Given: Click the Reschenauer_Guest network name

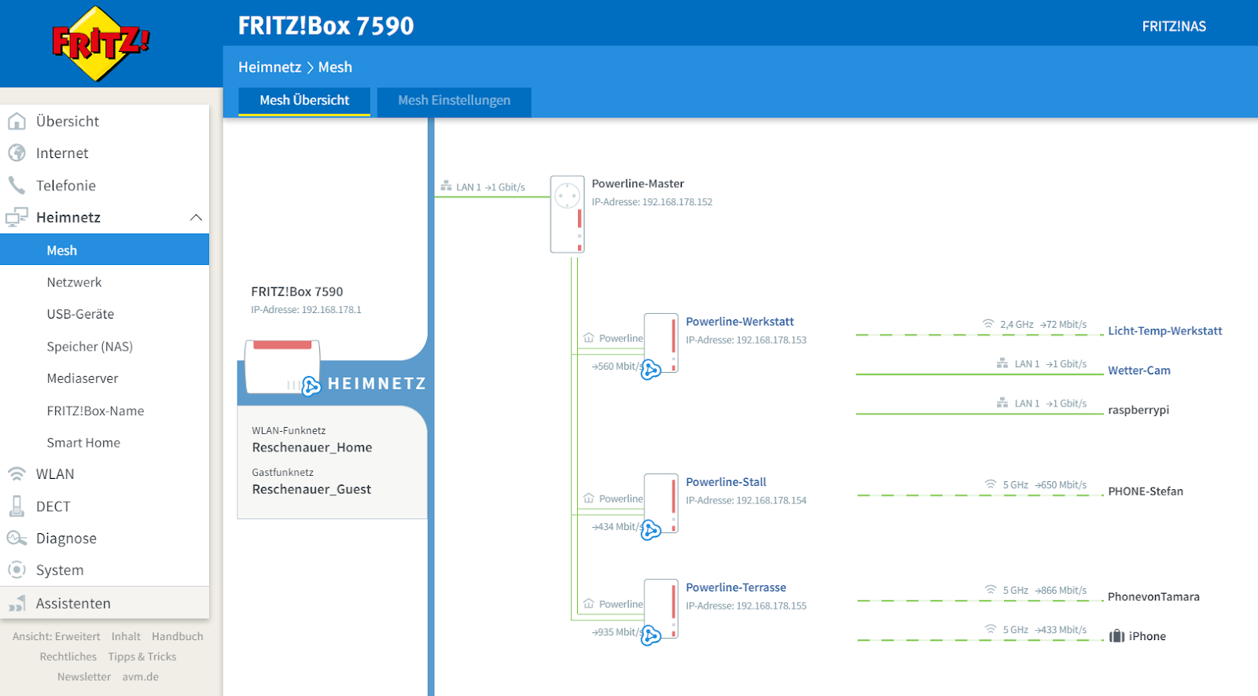Looking at the screenshot, I should point(311,489).
